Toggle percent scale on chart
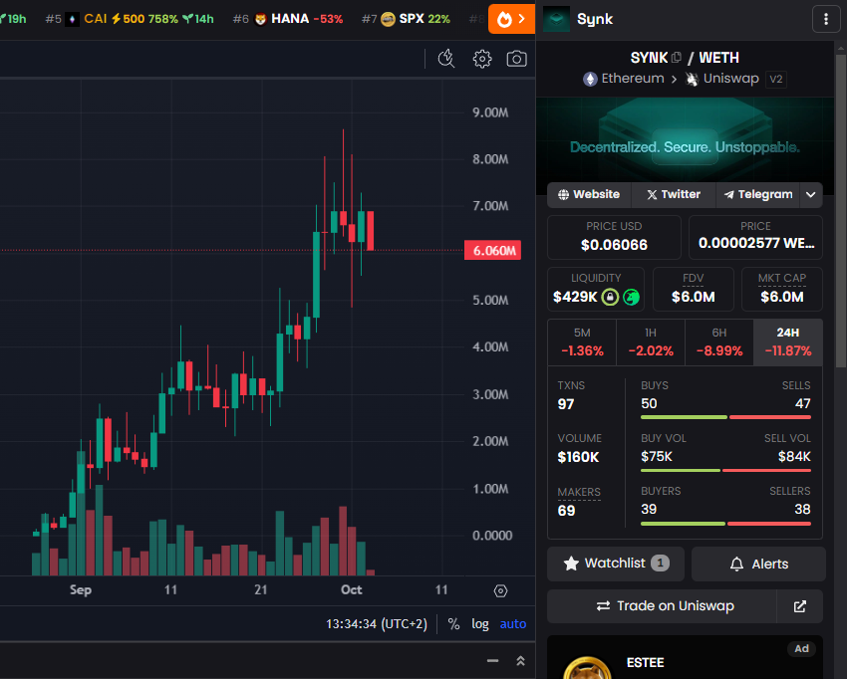 (x=453, y=624)
